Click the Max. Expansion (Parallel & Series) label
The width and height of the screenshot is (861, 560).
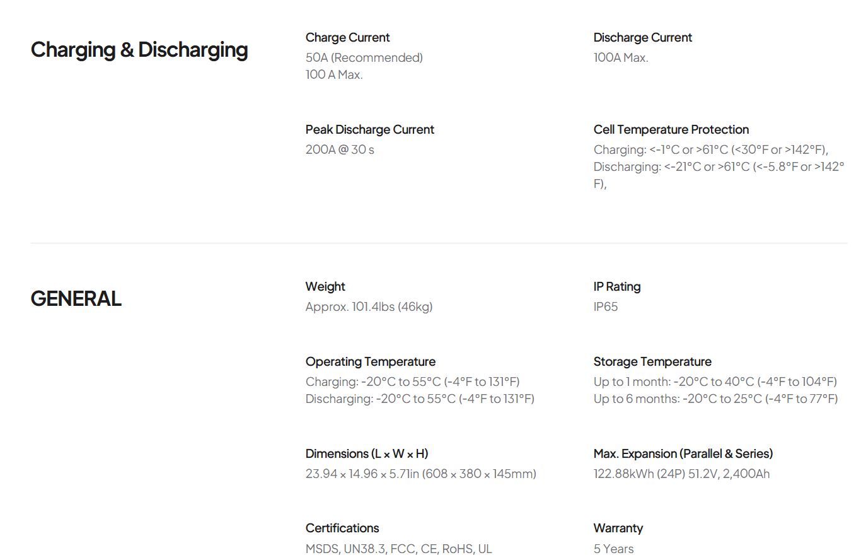click(x=683, y=454)
